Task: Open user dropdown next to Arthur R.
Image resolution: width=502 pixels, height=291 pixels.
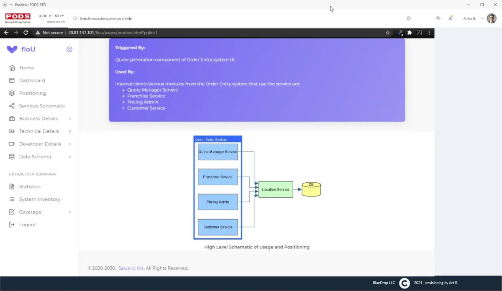Action: point(482,18)
